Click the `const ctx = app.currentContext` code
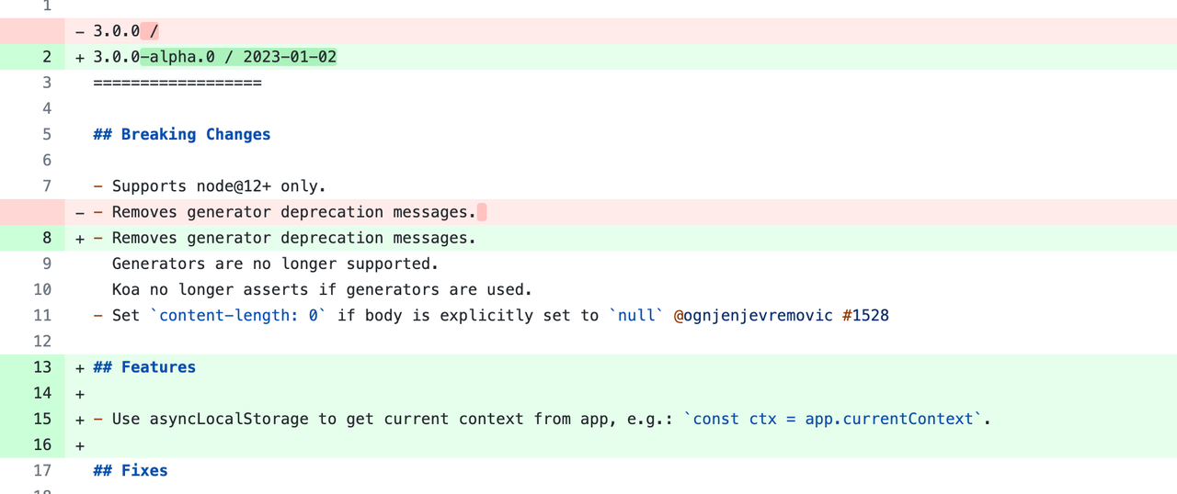Screen dimensions: 1177x494 (x=833, y=419)
